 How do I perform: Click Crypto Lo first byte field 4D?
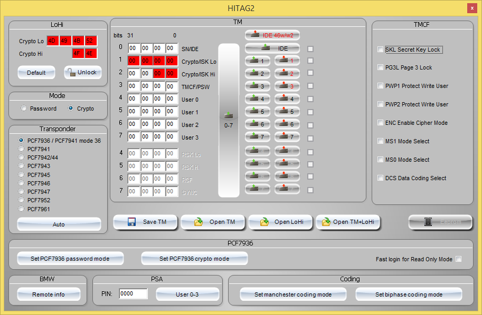click(x=53, y=41)
